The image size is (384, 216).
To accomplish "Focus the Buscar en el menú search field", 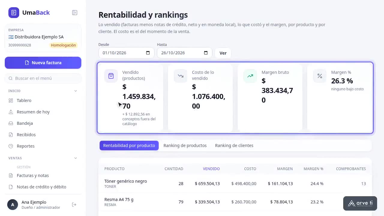I will pos(43,78).
